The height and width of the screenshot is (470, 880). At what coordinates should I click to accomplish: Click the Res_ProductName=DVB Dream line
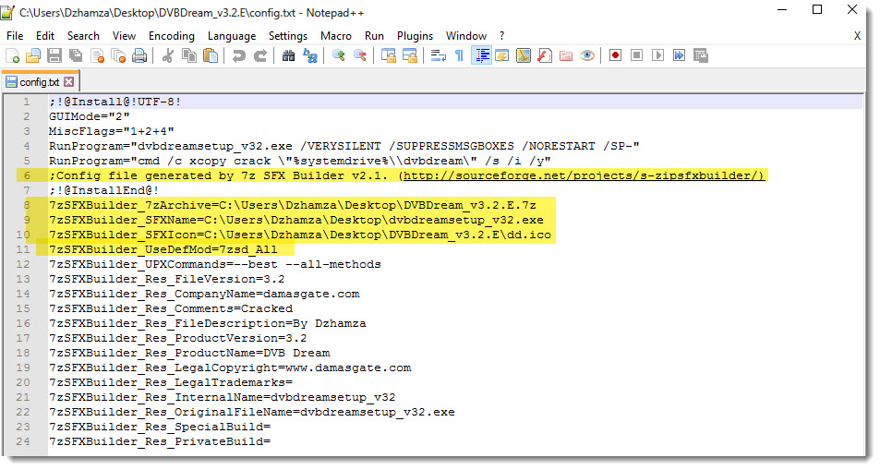coord(189,353)
